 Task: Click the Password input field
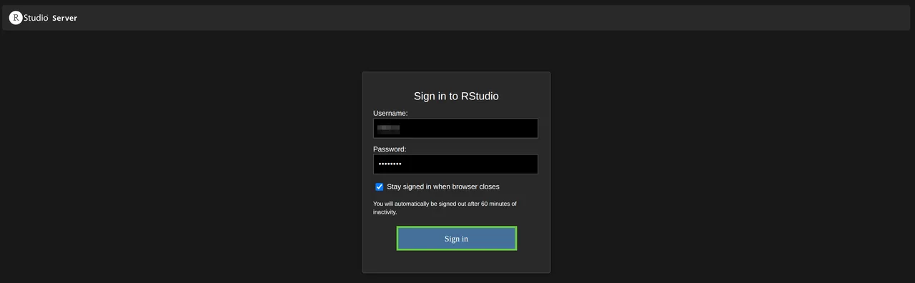click(x=455, y=164)
